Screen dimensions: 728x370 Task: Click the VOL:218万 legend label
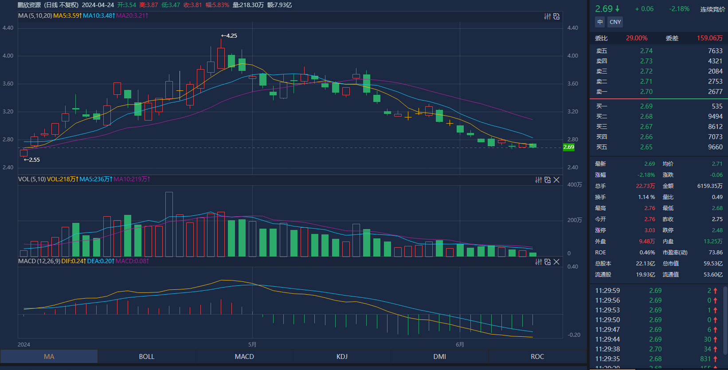[x=63, y=179]
